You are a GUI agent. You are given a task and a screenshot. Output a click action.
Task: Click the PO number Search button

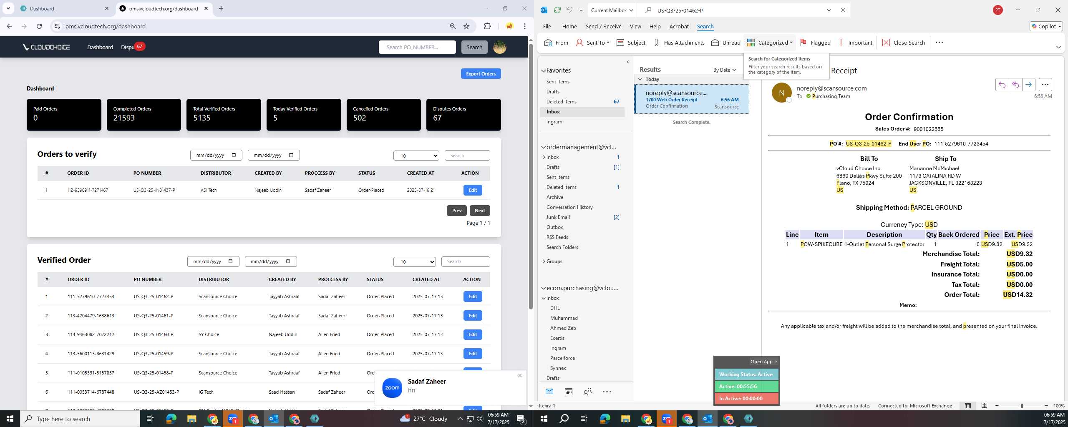(x=474, y=47)
